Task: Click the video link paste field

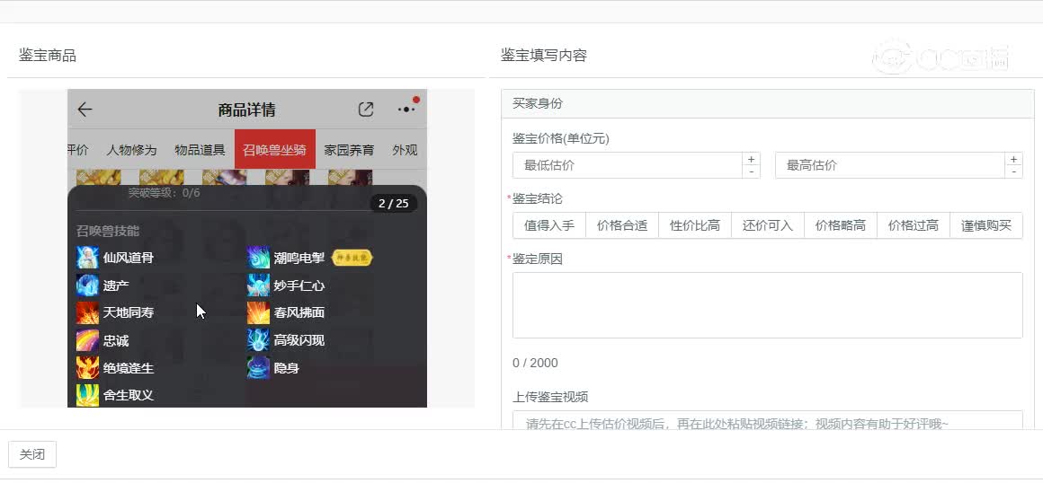Action: pos(768,420)
